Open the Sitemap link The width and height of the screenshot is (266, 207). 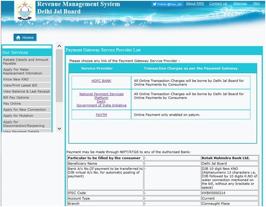point(240,3)
